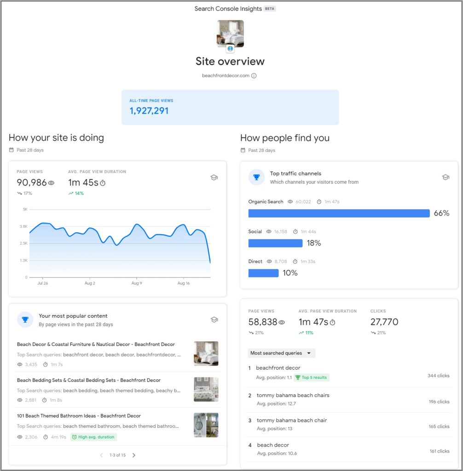463x471 pixels.
Task: Click the trophy icon for most popular content
Action: (x=25, y=320)
